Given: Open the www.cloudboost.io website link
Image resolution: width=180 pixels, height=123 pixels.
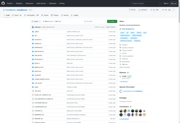Looking at the screenshot, I should 128,29.
